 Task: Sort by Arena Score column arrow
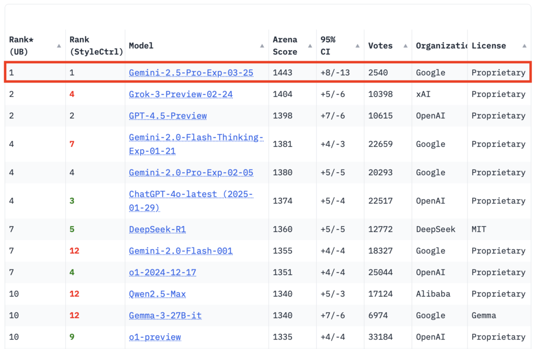coord(310,46)
